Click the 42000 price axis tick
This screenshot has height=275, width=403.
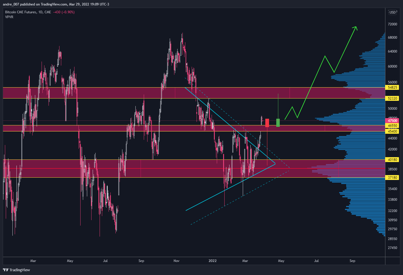[393, 149]
